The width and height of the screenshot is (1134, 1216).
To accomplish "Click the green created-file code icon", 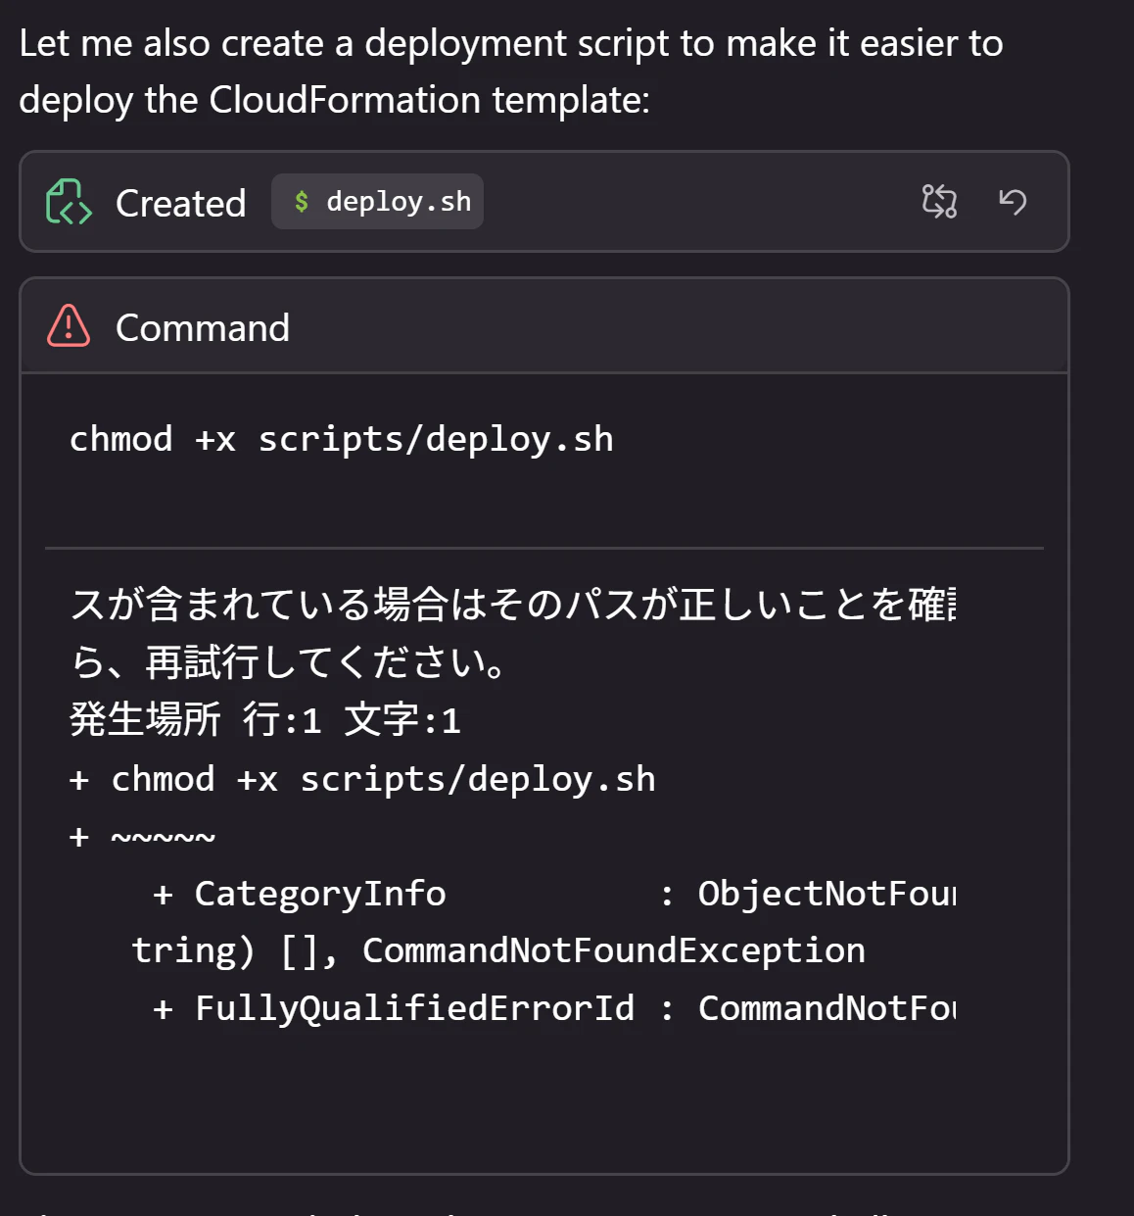I will point(69,202).
